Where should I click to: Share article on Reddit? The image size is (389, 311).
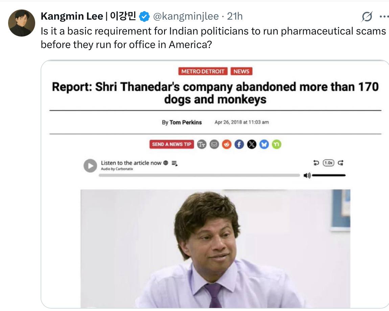pos(227,144)
